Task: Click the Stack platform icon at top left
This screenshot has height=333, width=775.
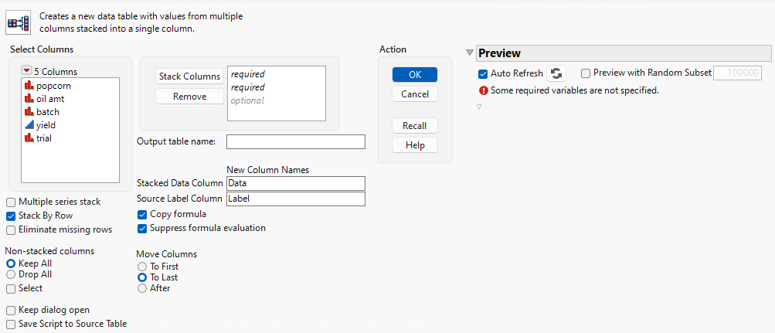Action: [17, 22]
